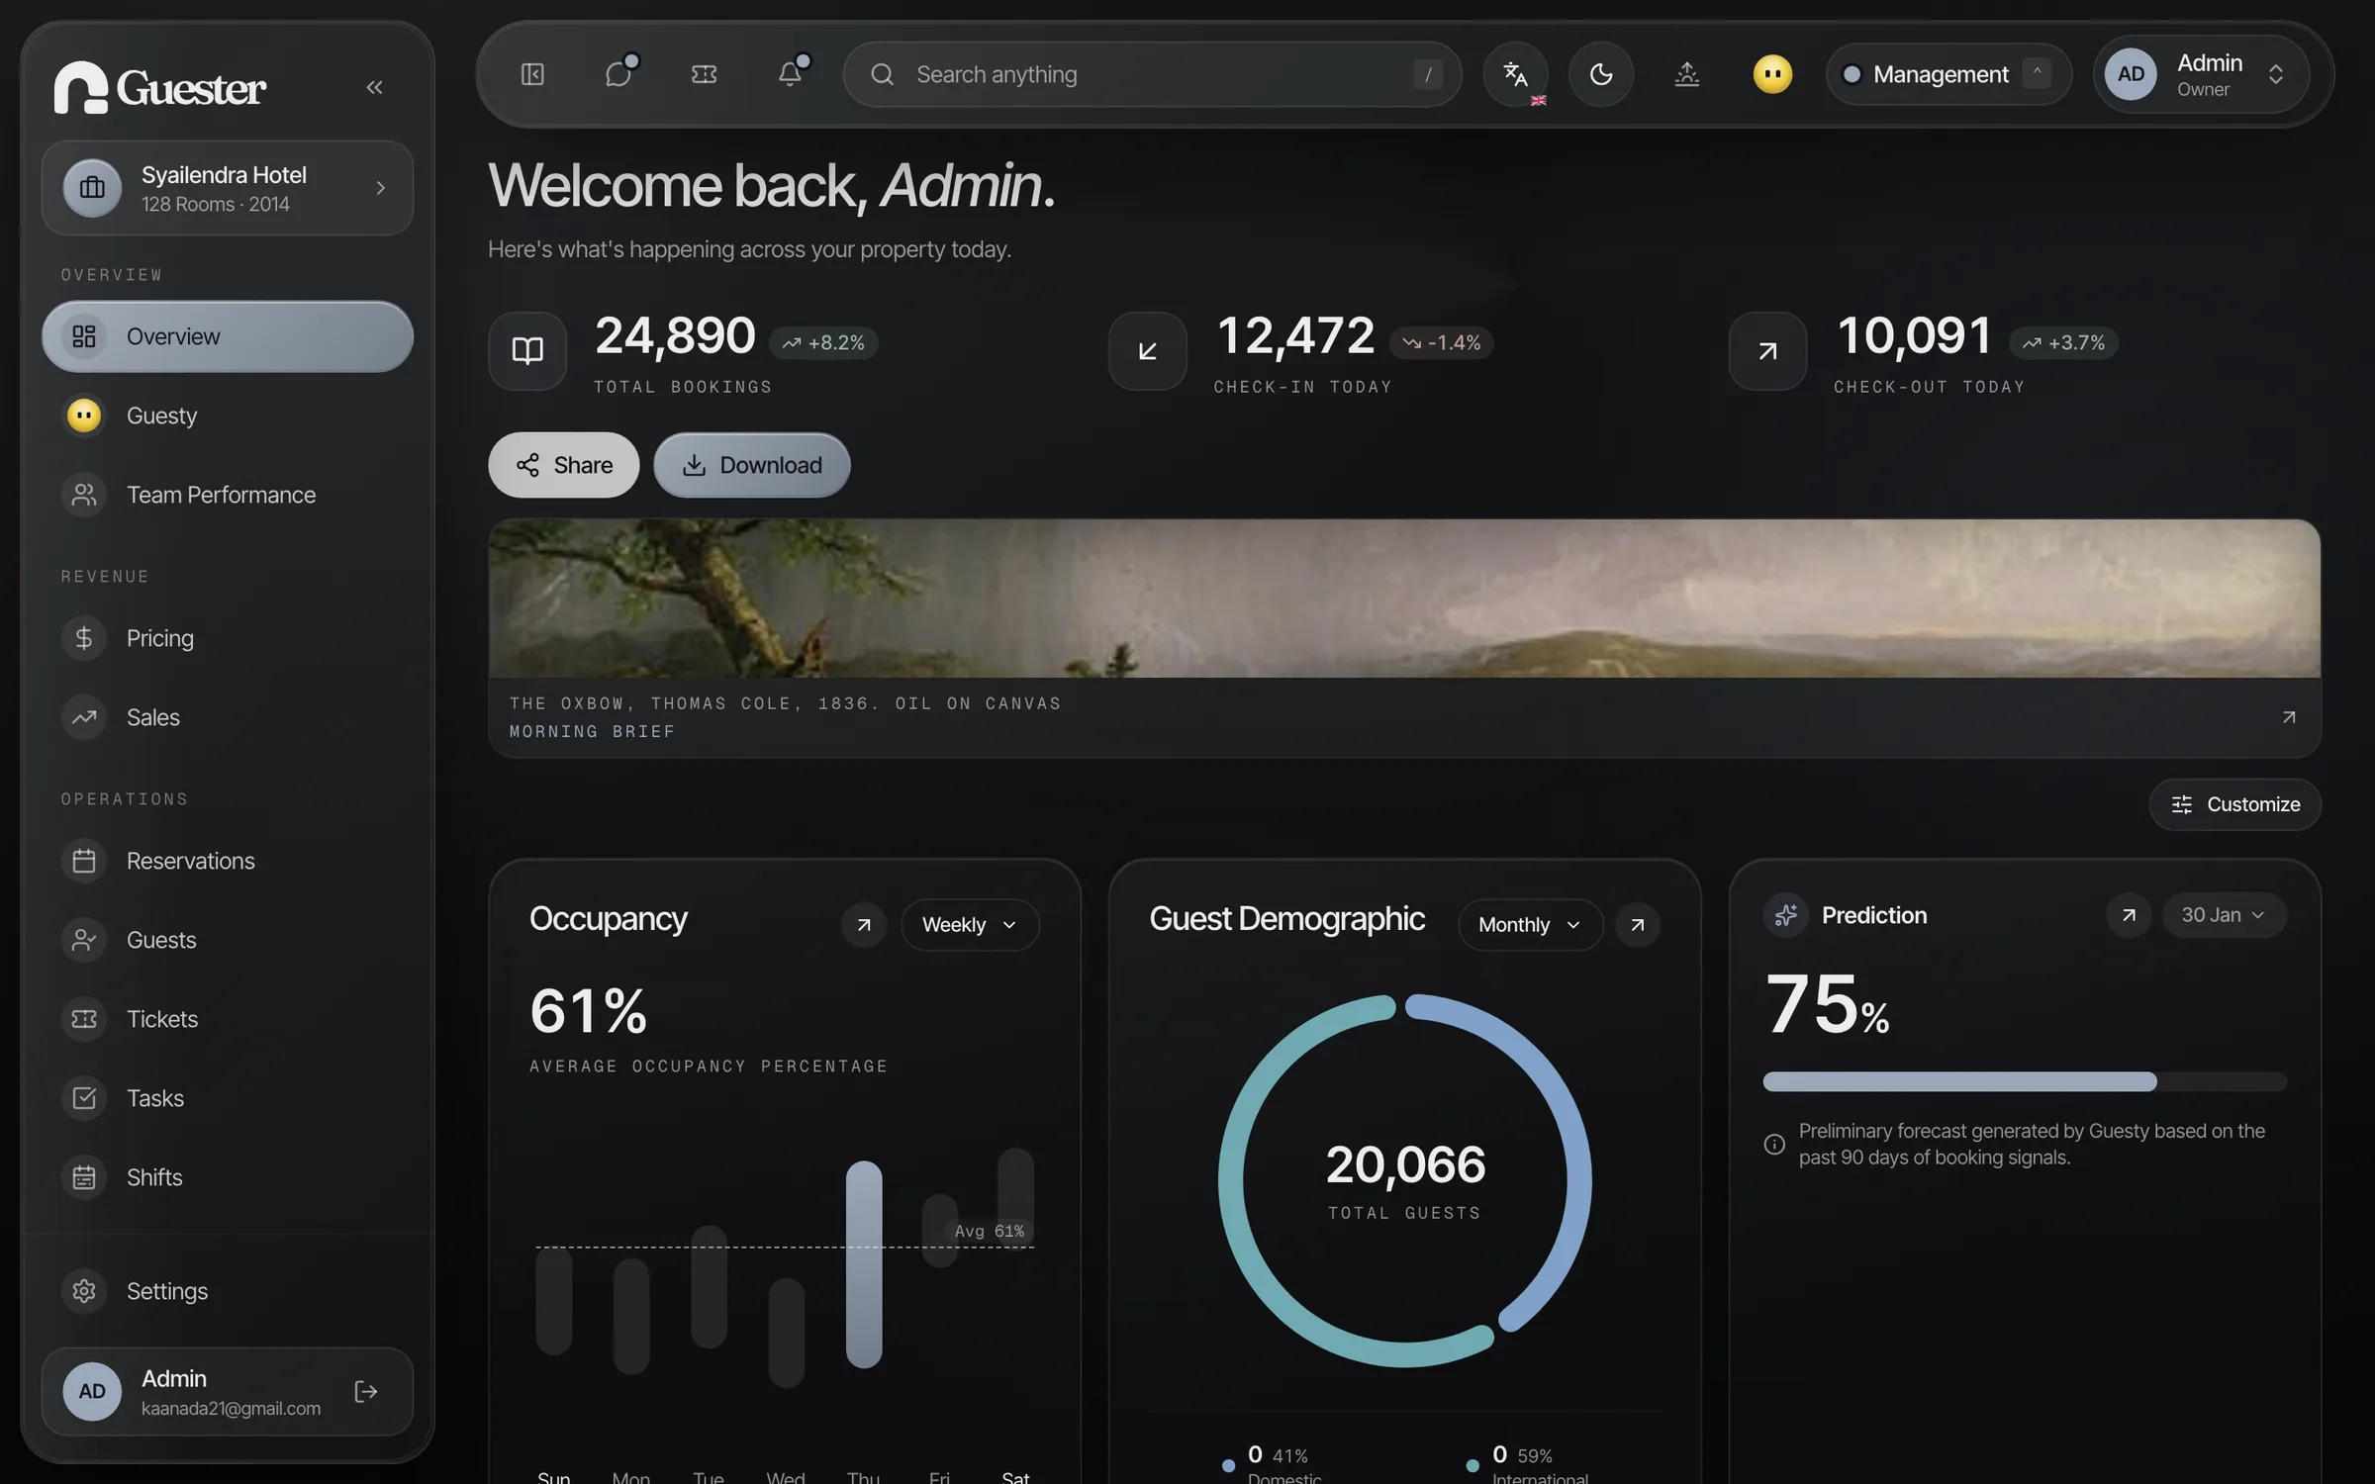This screenshot has height=1484, width=2375.
Task: Open Tasks in the sidebar
Action: [228, 1098]
